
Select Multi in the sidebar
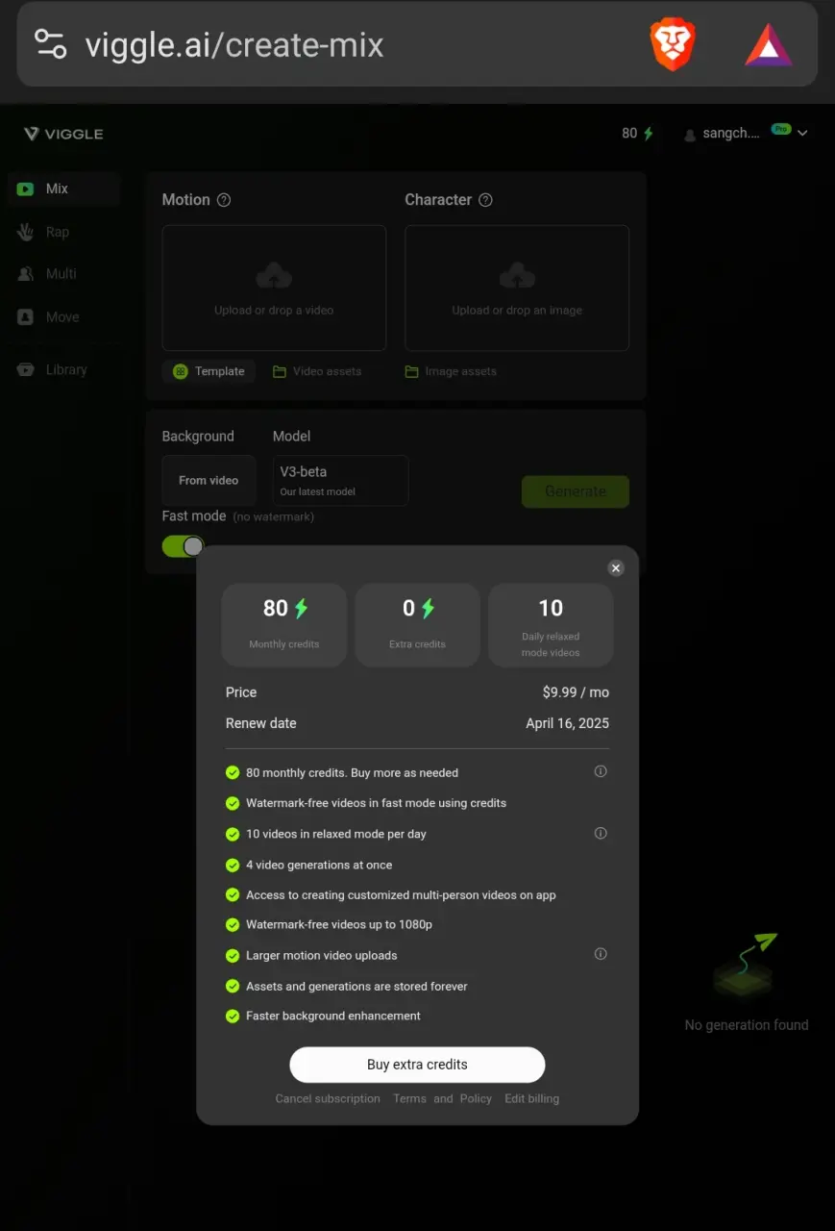[x=64, y=274]
